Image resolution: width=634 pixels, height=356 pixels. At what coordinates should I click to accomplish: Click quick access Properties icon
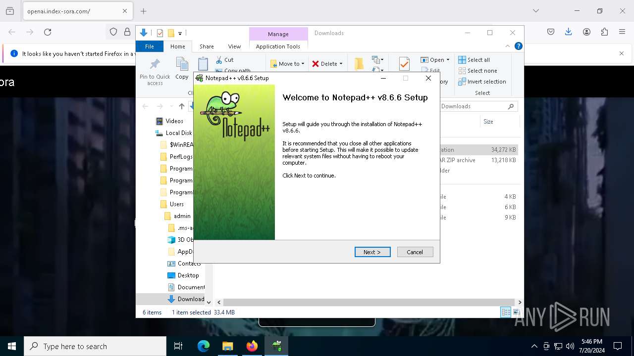[x=159, y=33]
